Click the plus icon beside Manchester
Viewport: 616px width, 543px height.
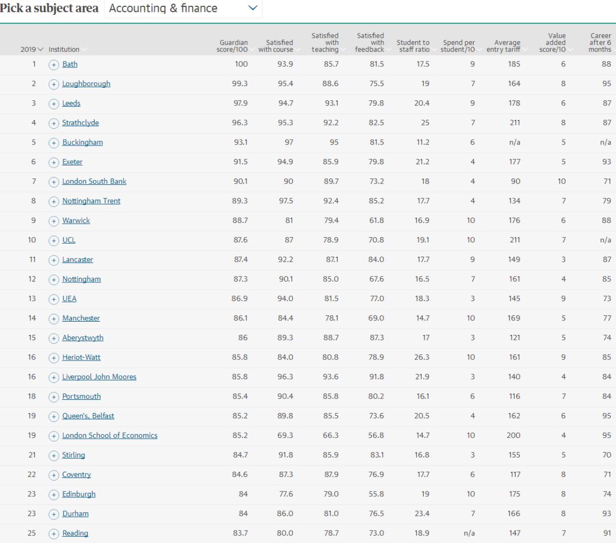tap(54, 319)
